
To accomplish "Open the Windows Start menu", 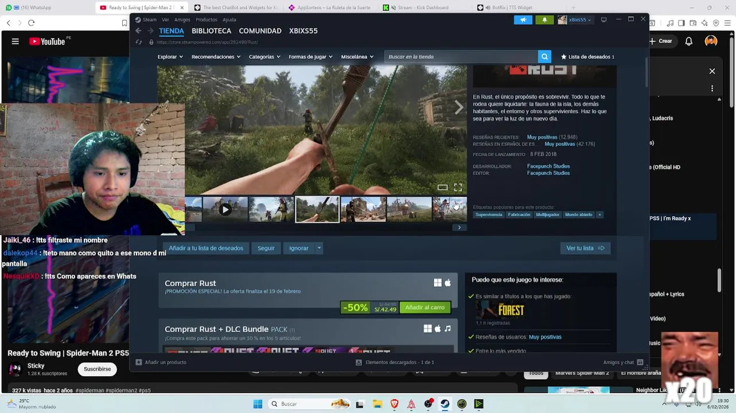I will coord(258,404).
